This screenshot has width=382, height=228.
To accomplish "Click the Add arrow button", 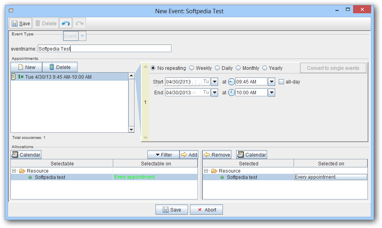I will [189, 155].
